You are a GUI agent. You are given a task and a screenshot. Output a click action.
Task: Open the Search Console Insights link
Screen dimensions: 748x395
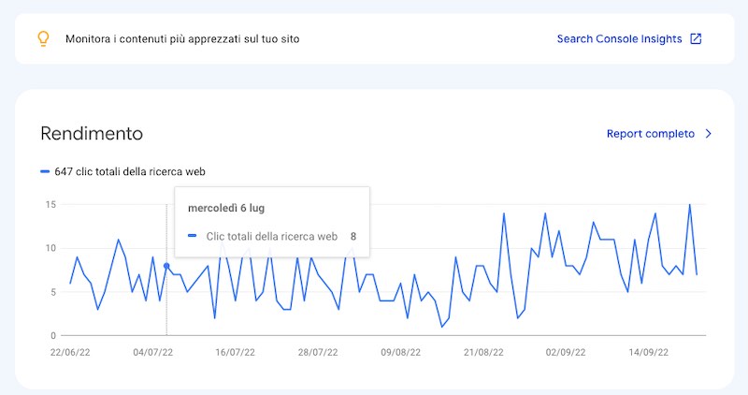point(619,38)
